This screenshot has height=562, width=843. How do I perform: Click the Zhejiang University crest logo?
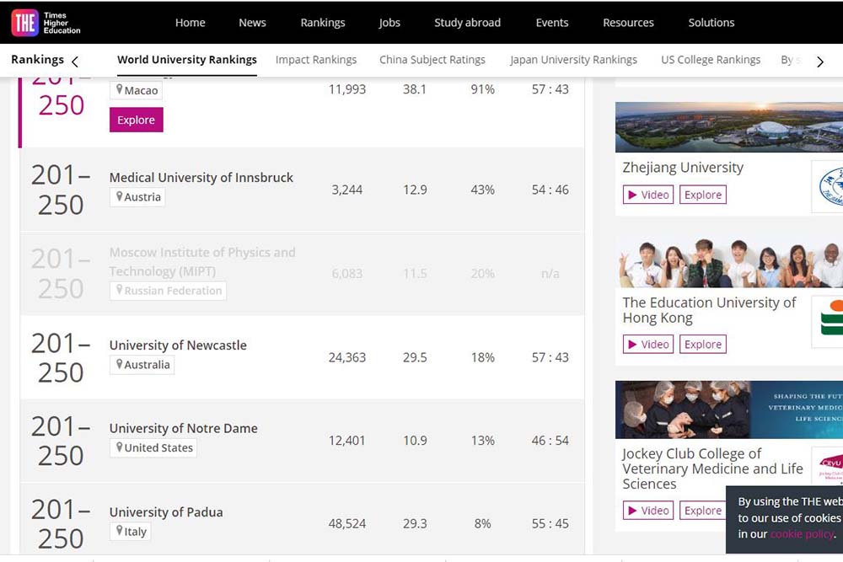click(828, 186)
